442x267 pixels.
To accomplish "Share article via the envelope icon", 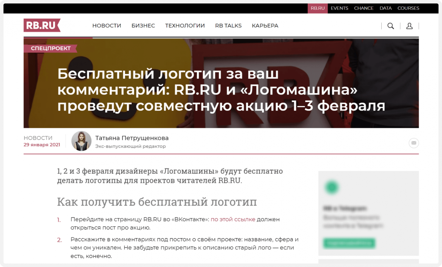I will pyautogui.click(x=414, y=143).
